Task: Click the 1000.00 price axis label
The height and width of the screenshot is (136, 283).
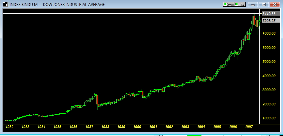Action: (269, 118)
